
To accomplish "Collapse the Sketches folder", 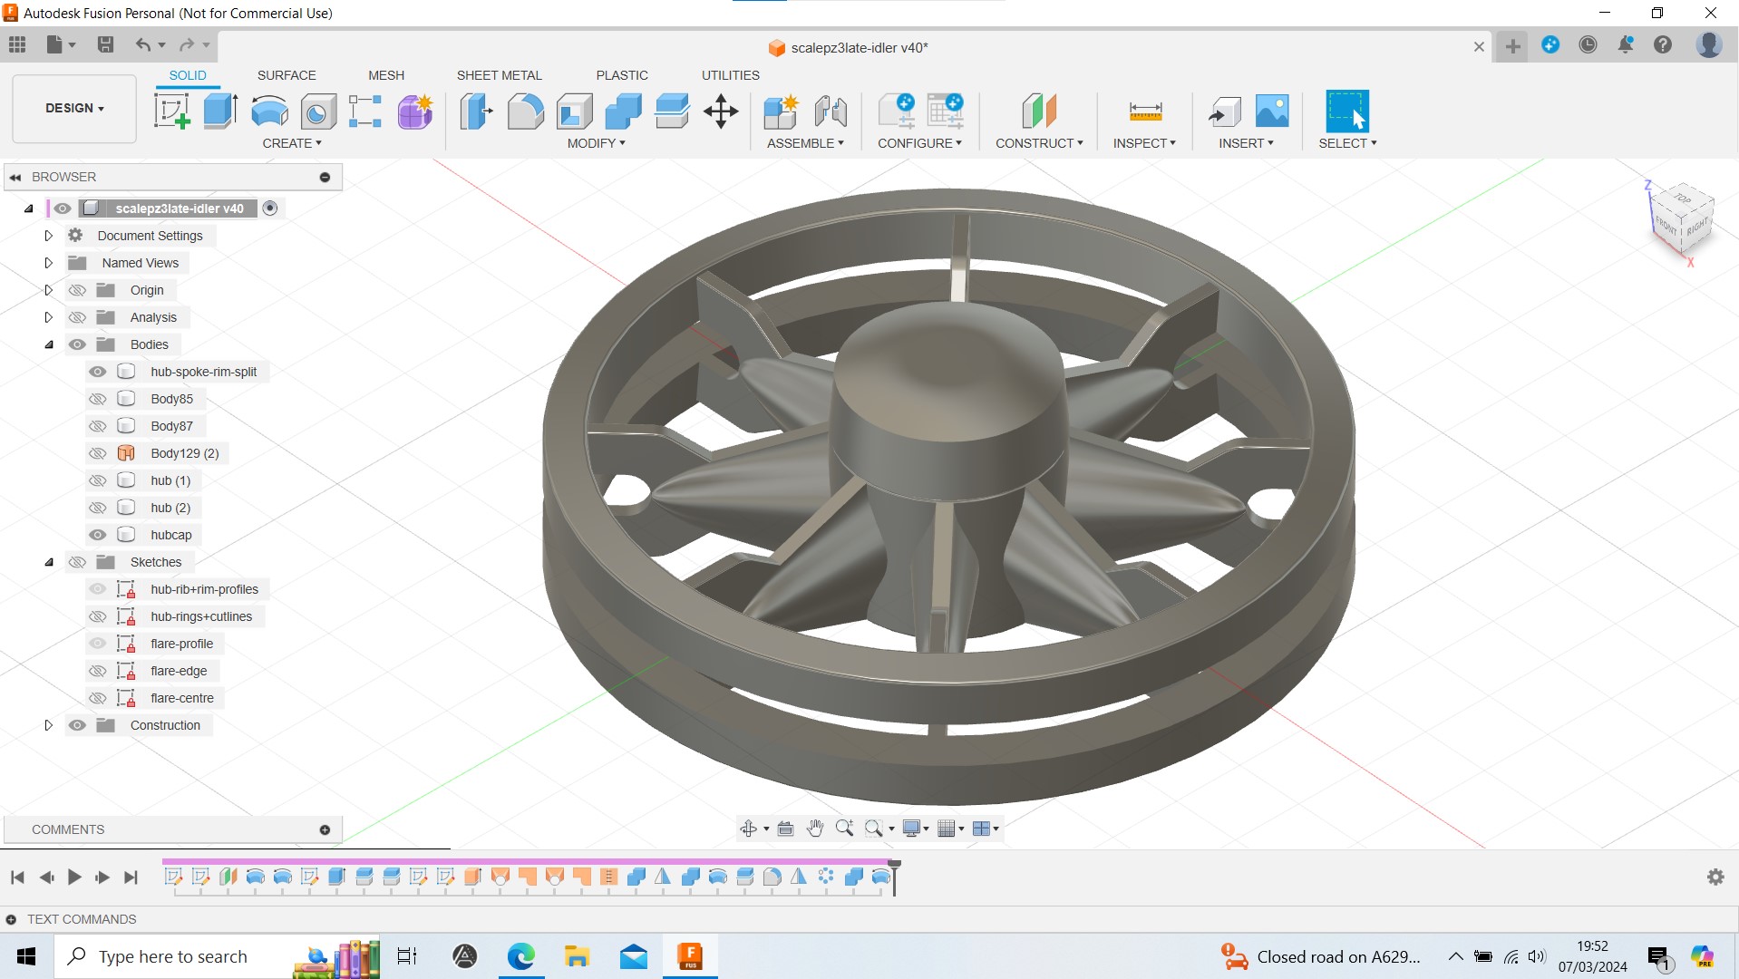I will (x=49, y=562).
